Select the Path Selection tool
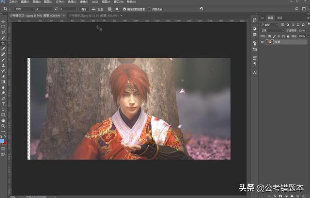 3,110
